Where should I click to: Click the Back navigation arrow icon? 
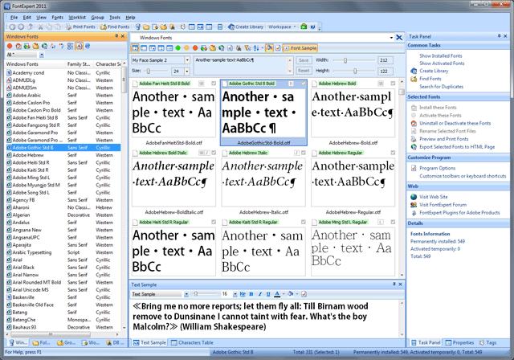pyautogui.click(x=12, y=27)
